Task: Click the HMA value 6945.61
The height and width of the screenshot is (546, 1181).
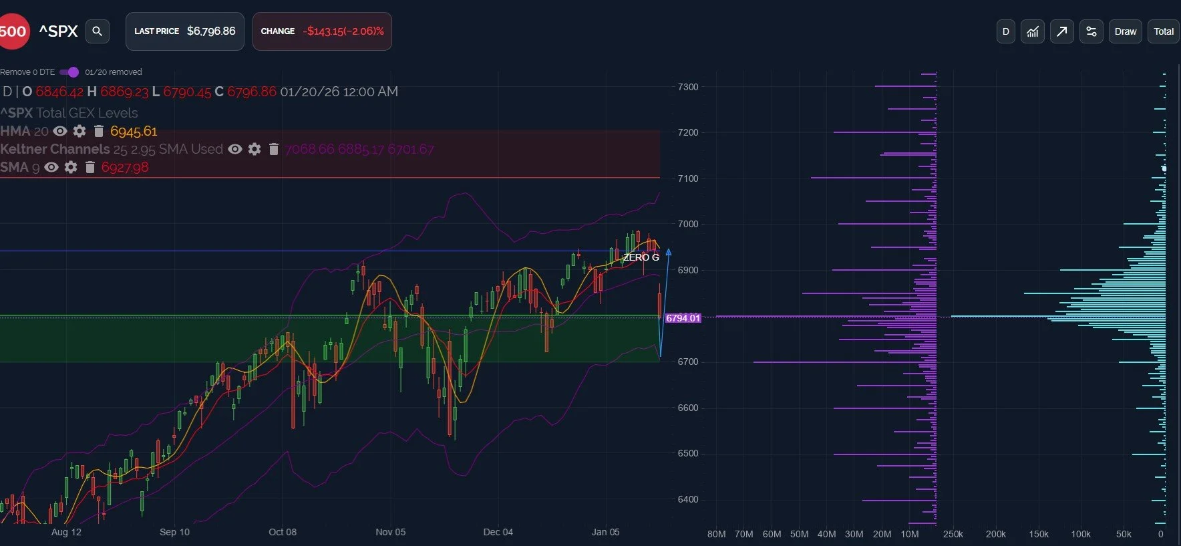Action: (x=134, y=131)
